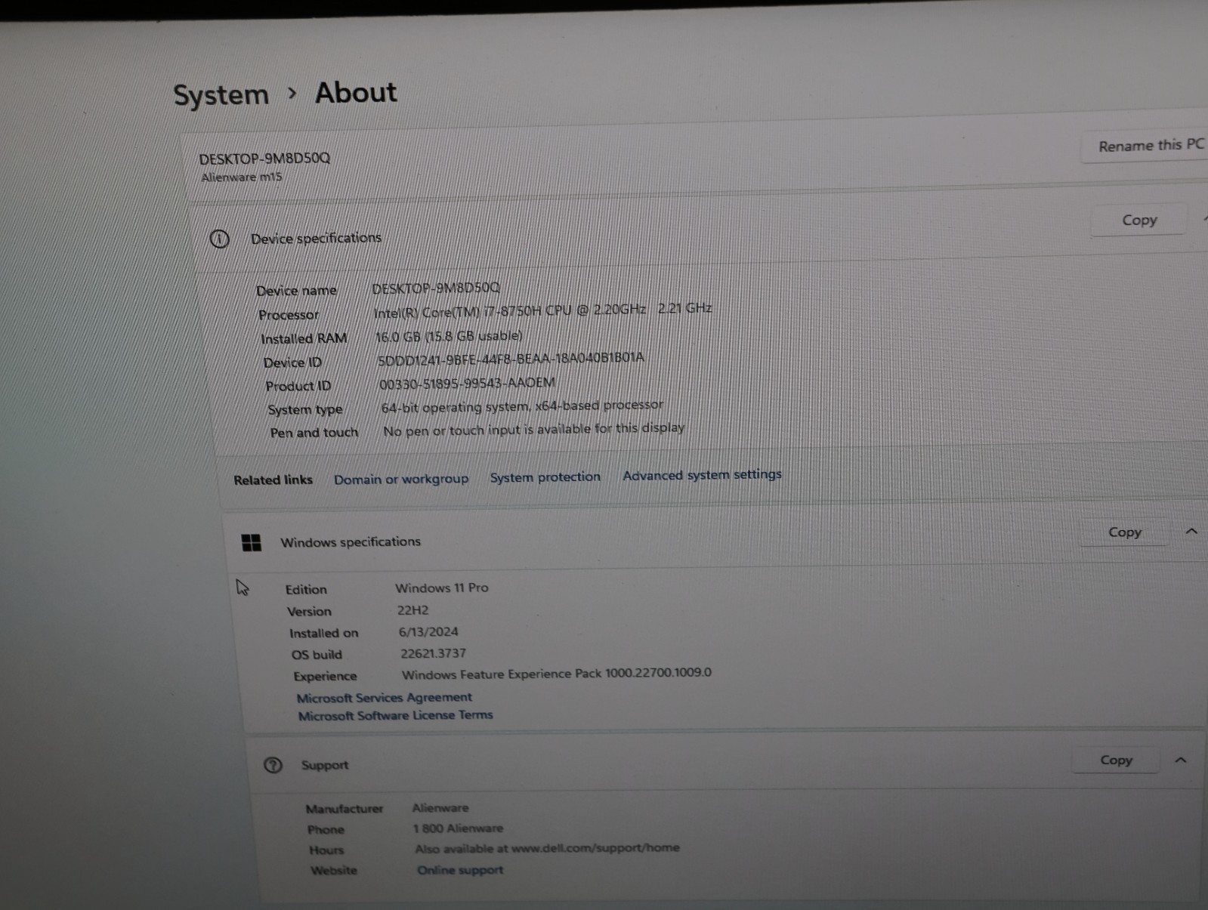Copy the Windows specifications
Image resolution: width=1208 pixels, height=910 pixels.
tap(1124, 532)
